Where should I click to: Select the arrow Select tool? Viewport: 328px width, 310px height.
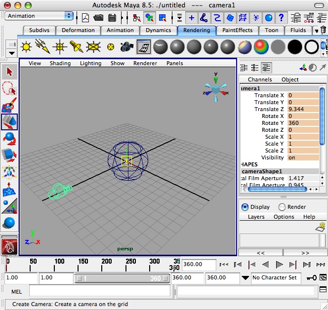[9, 72]
